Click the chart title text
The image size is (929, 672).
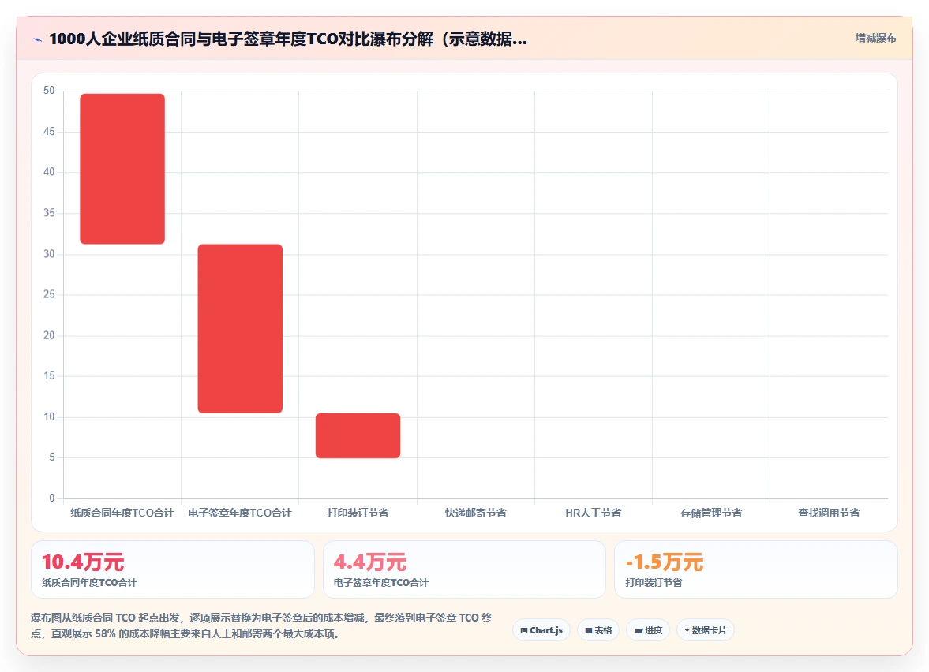pyautogui.click(x=288, y=39)
